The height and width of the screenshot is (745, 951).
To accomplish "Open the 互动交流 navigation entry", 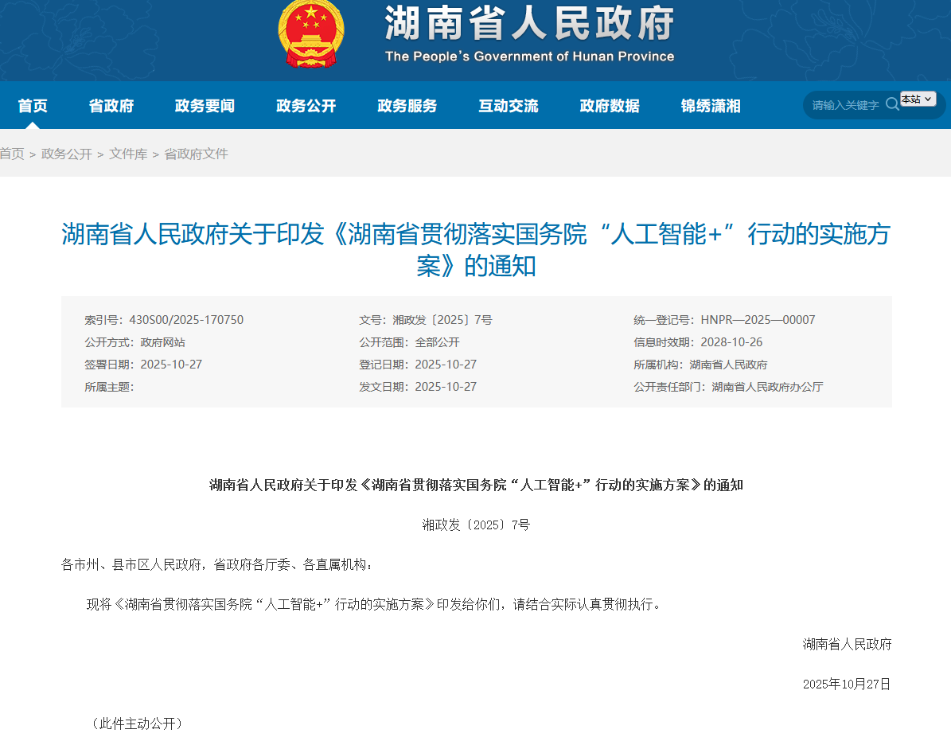I will pyautogui.click(x=509, y=105).
